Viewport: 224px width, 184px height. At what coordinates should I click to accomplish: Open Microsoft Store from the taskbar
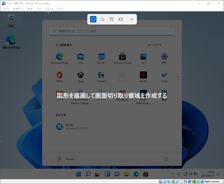(146, 174)
